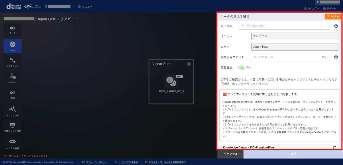Open かんたん接続 sidebar icon

13,143
